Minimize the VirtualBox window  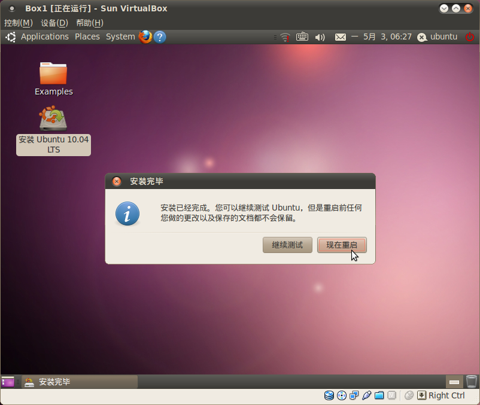click(444, 8)
